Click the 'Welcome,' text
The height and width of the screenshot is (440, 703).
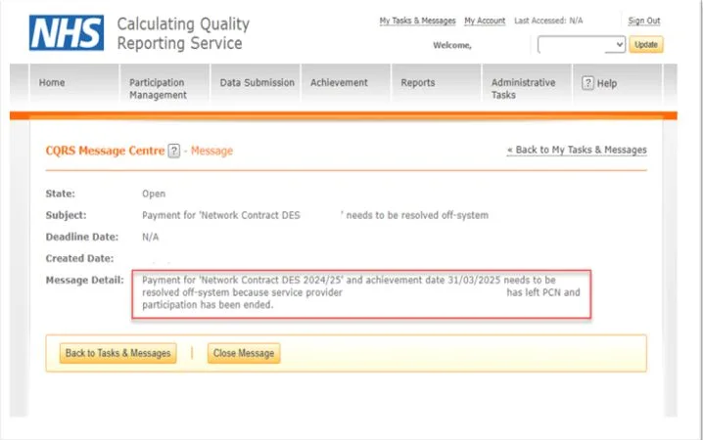tap(452, 45)
